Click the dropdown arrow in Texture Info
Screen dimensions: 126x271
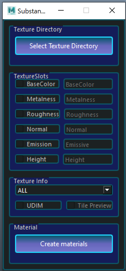pos(107,190)
